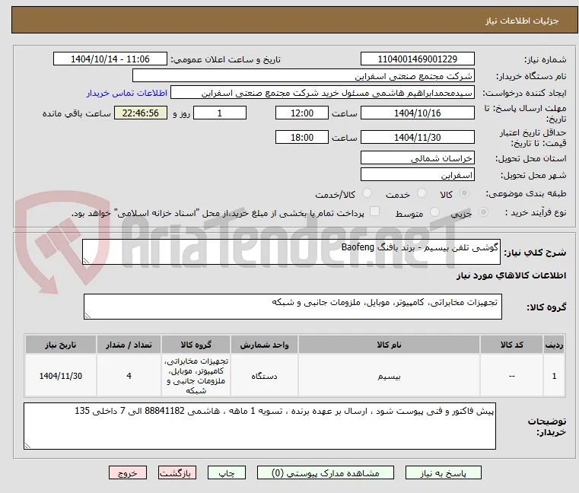This screenshot has height=493, width=579.
Task: Click the تعداد / مقدار column header
Action: 129,345
